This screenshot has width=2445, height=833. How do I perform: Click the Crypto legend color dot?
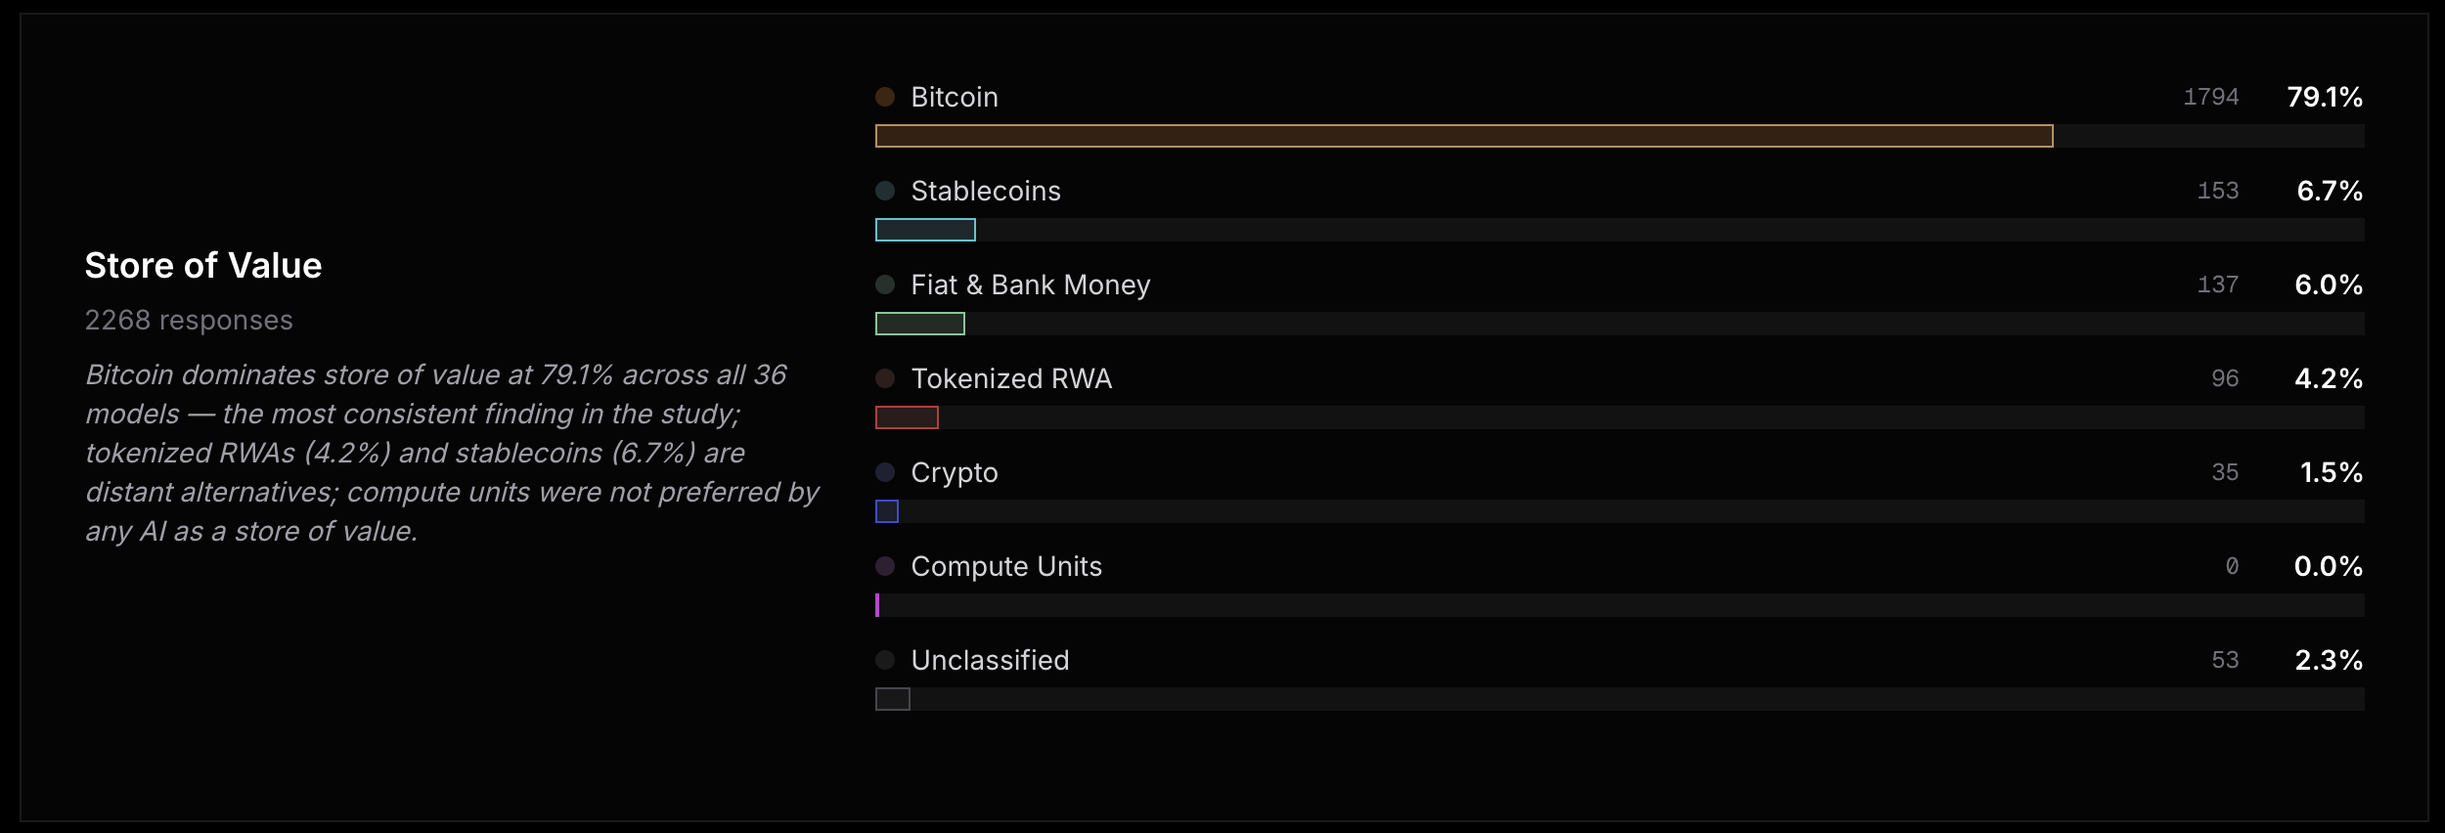[x=885, y=472]
